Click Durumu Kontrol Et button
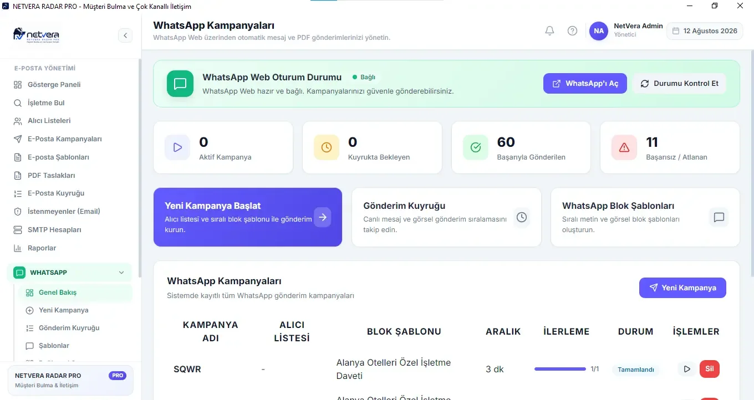This screenshot has height=400, width=754. coord(679,84)
